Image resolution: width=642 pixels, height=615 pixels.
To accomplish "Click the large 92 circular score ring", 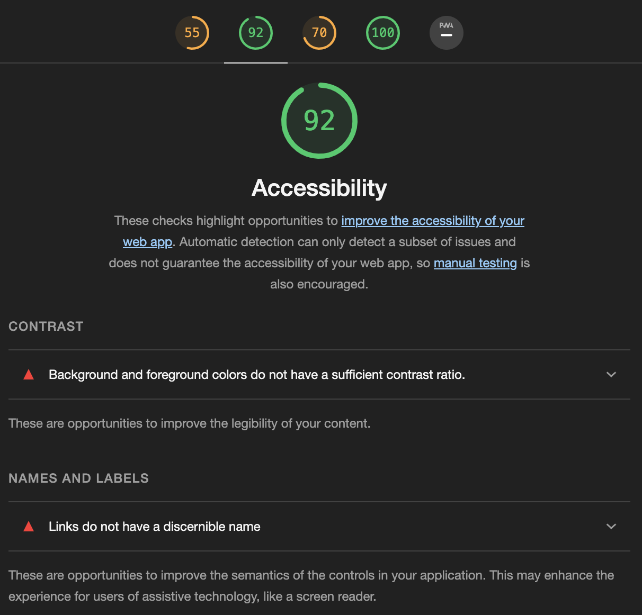I will click(319, 120).
